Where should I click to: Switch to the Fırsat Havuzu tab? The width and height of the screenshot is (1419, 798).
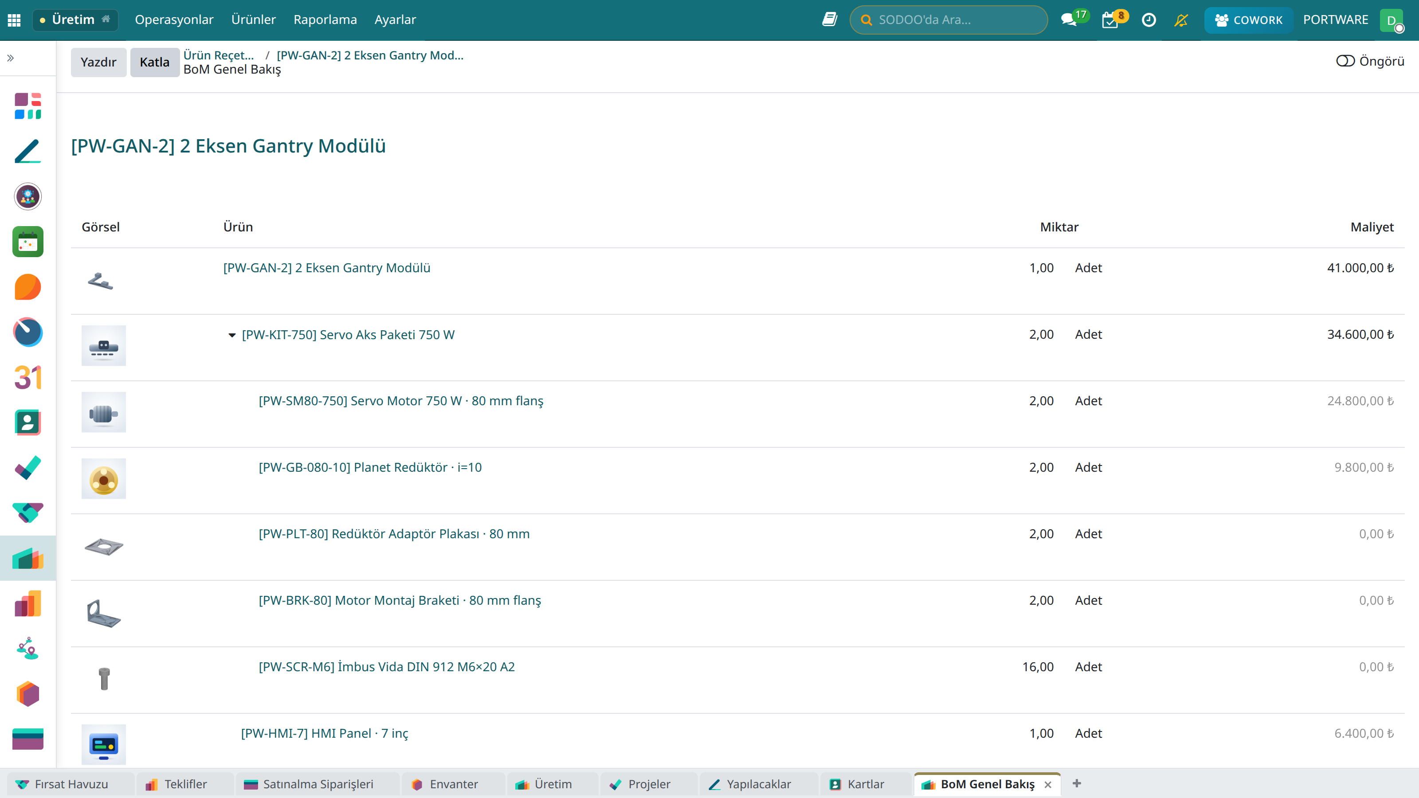71,784
